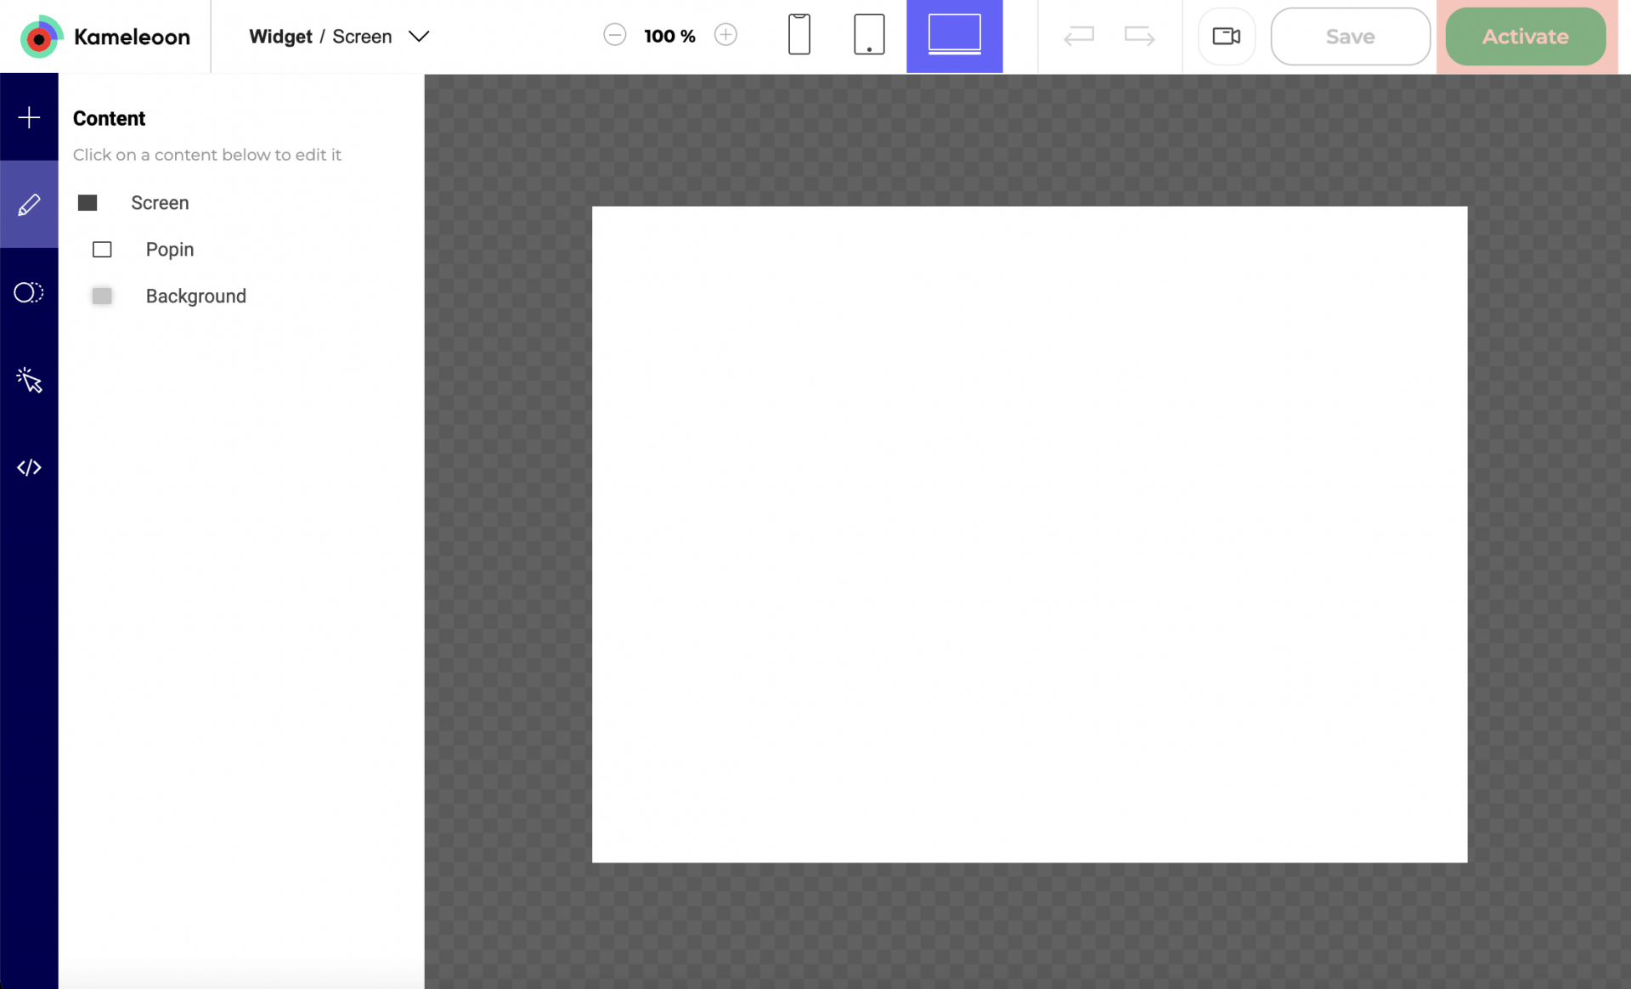
Task: Select the desktop device preview
Action: coord(954,36)
